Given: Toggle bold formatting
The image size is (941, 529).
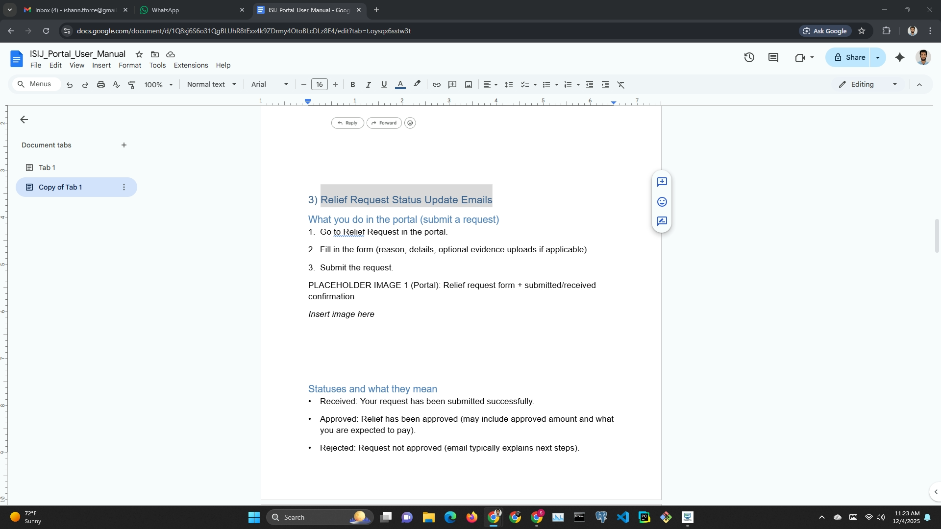Looking at the screenshot, I should tap(352, 85).
